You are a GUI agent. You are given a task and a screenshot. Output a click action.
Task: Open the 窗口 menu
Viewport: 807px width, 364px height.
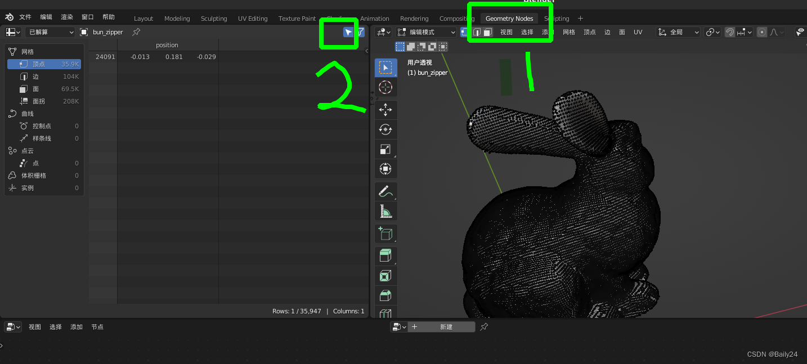click(88, 17)
